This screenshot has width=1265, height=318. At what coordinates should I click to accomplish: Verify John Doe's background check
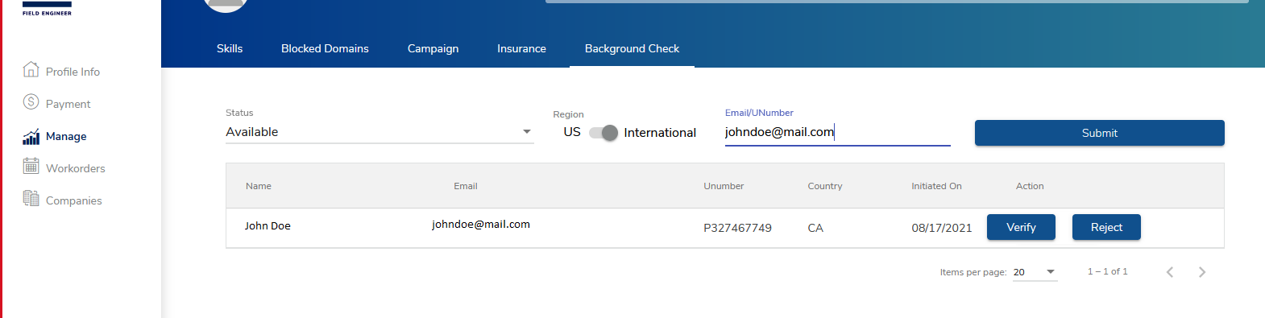click(1021, 227)
